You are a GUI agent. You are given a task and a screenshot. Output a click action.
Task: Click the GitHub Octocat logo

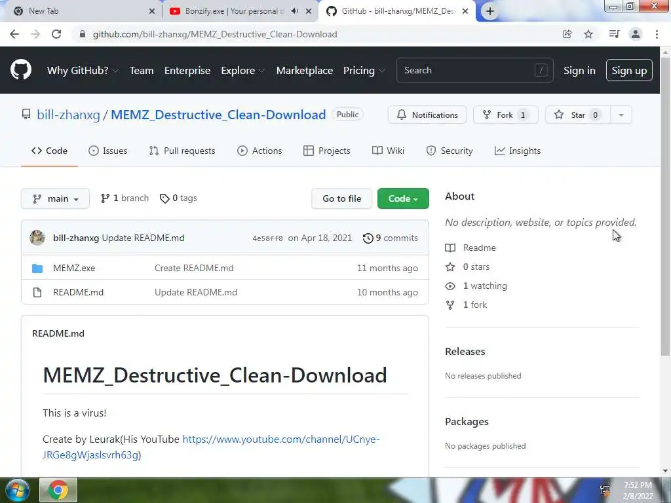[x=20, y=70]
